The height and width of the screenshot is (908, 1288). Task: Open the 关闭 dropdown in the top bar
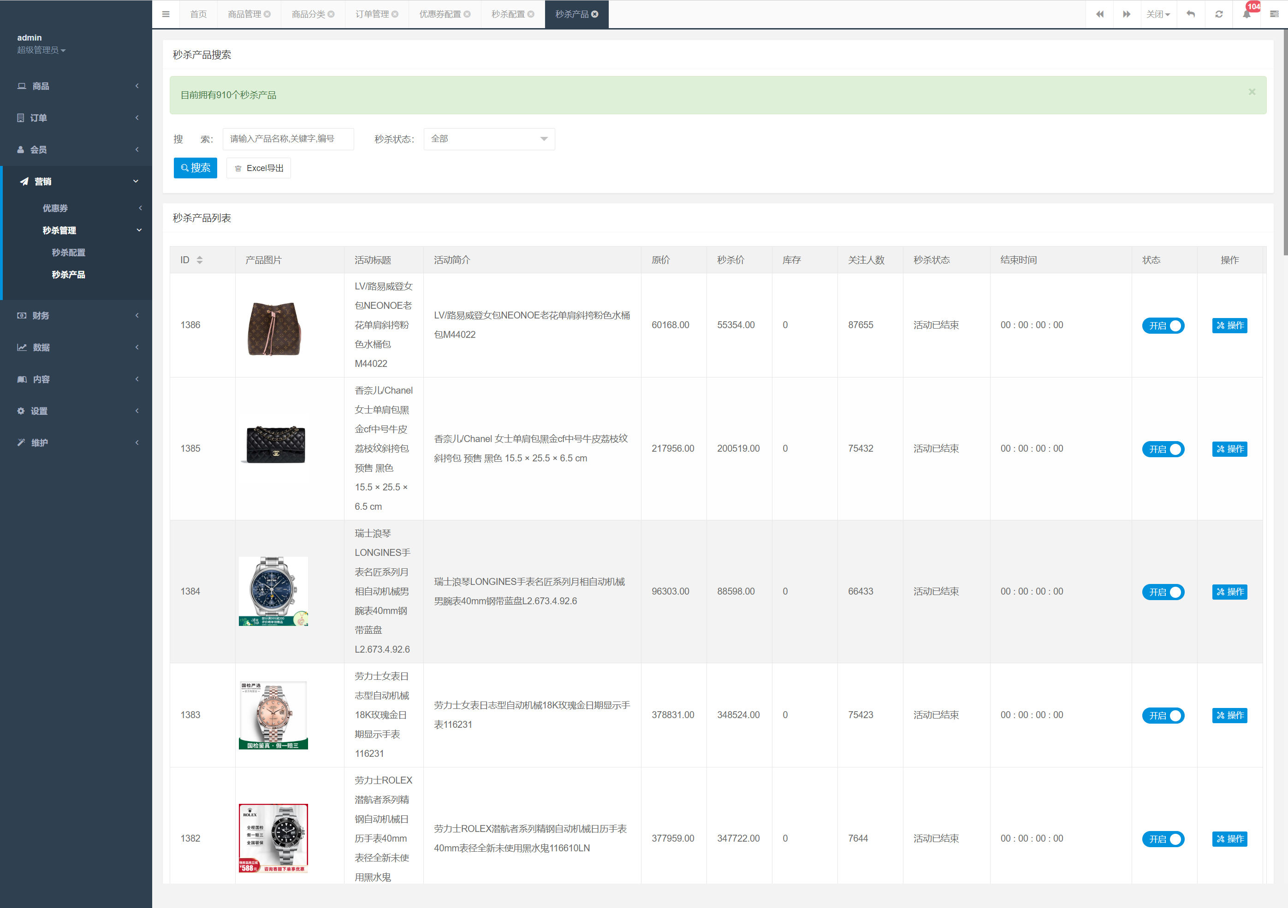click(1158, 14)
